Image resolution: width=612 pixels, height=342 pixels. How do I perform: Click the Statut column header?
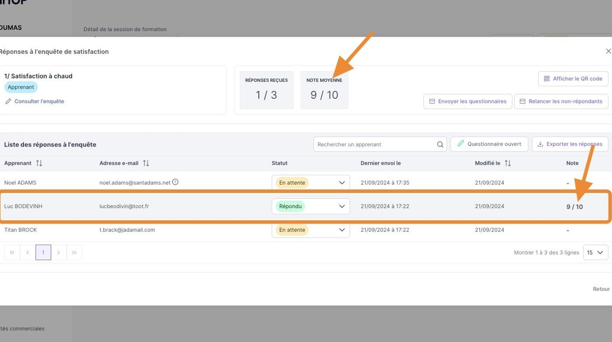(279, 163)
